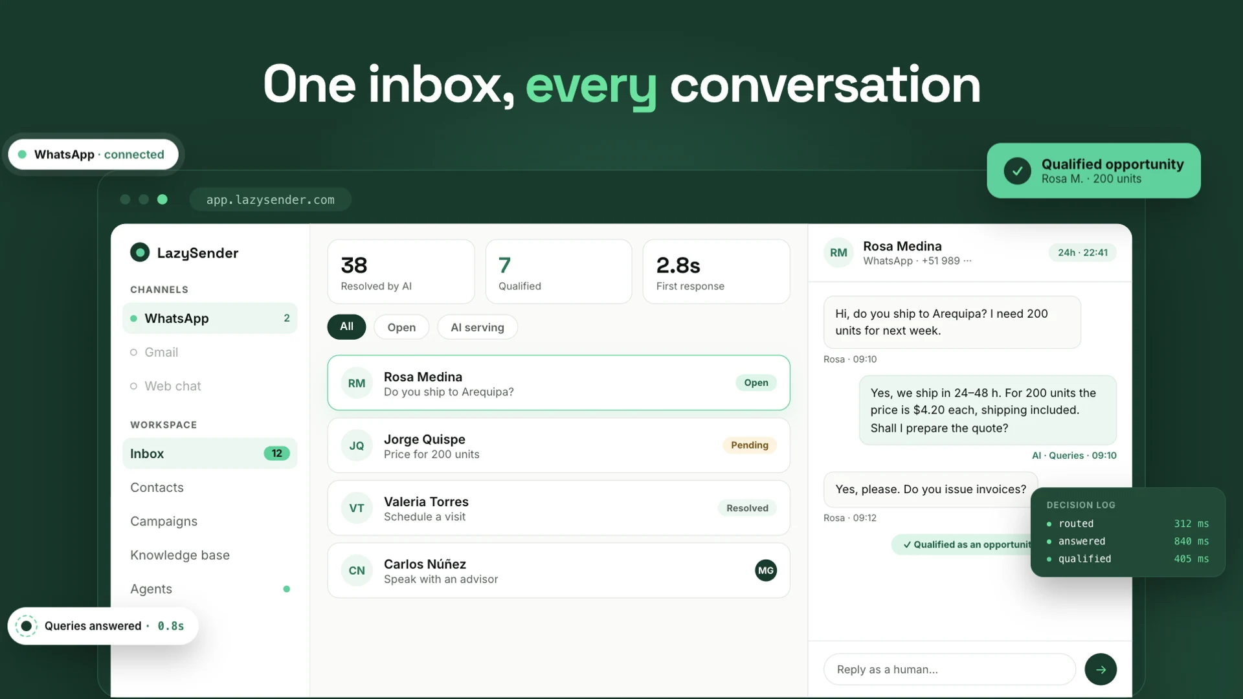The image size is (1243, 699).
Task: Click the Inbox 12 count badge
Action: click(276, 454)
